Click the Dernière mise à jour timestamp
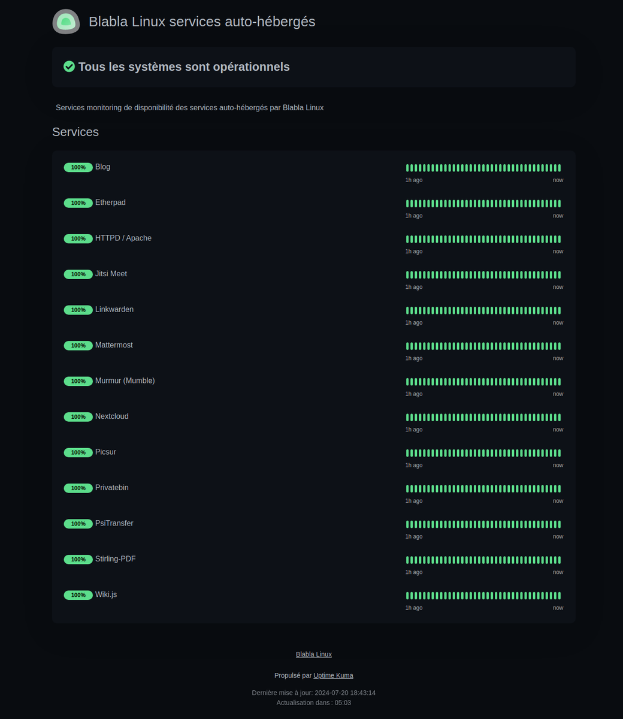 point(314,693)
